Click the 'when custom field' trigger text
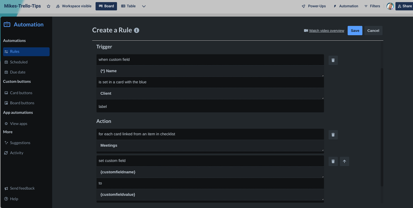The height and width of the screenshot is (208, 413). (114, 60)
